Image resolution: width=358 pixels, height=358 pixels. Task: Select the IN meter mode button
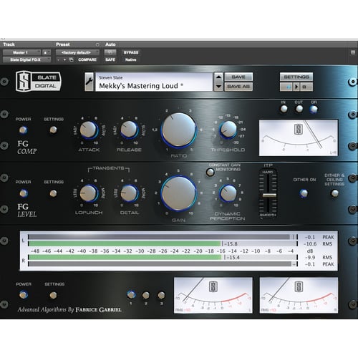coord(284,109)
